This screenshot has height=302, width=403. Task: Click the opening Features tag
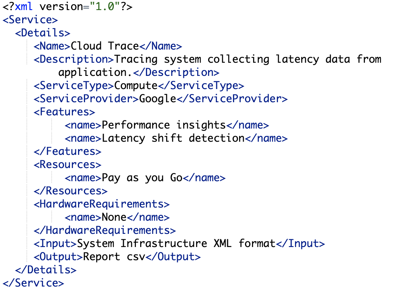(x=64, y=112)
